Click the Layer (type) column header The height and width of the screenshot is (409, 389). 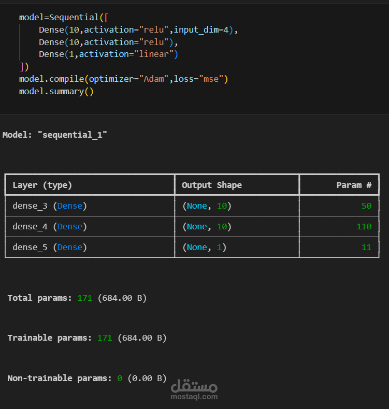click(x=42, y=185)
